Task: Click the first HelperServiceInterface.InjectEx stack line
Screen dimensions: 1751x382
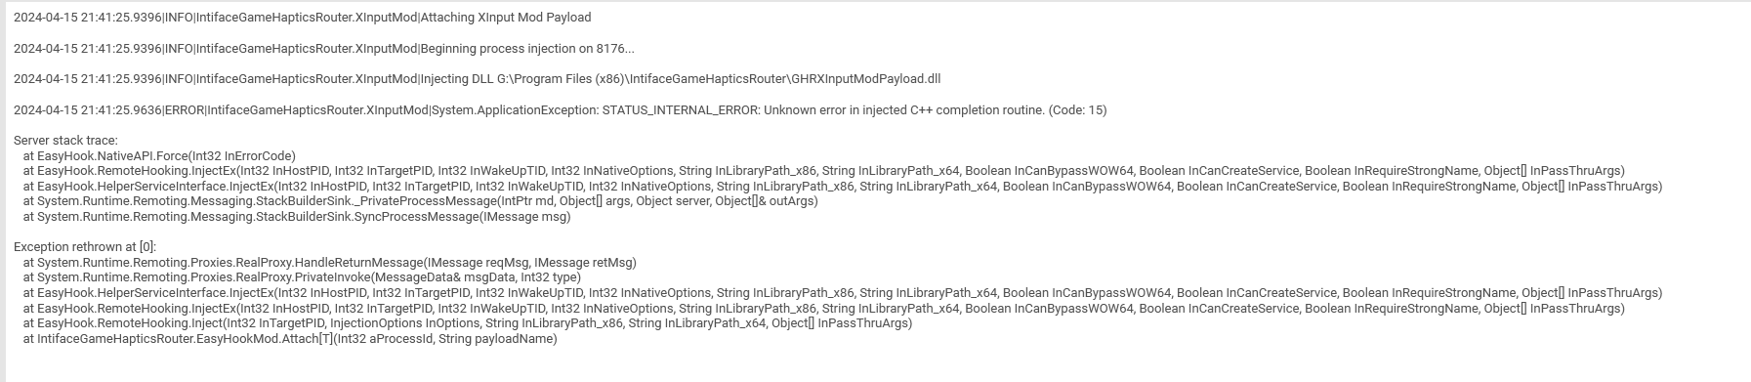Action: (x=842, y=187)
